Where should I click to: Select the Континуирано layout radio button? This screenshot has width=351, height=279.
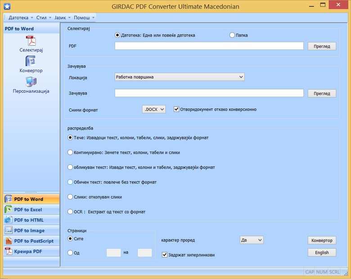coord(70,152)
